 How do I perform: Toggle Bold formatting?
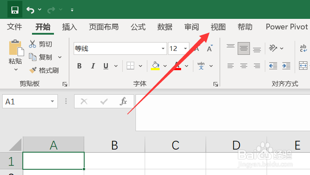[x=79, y=66]
